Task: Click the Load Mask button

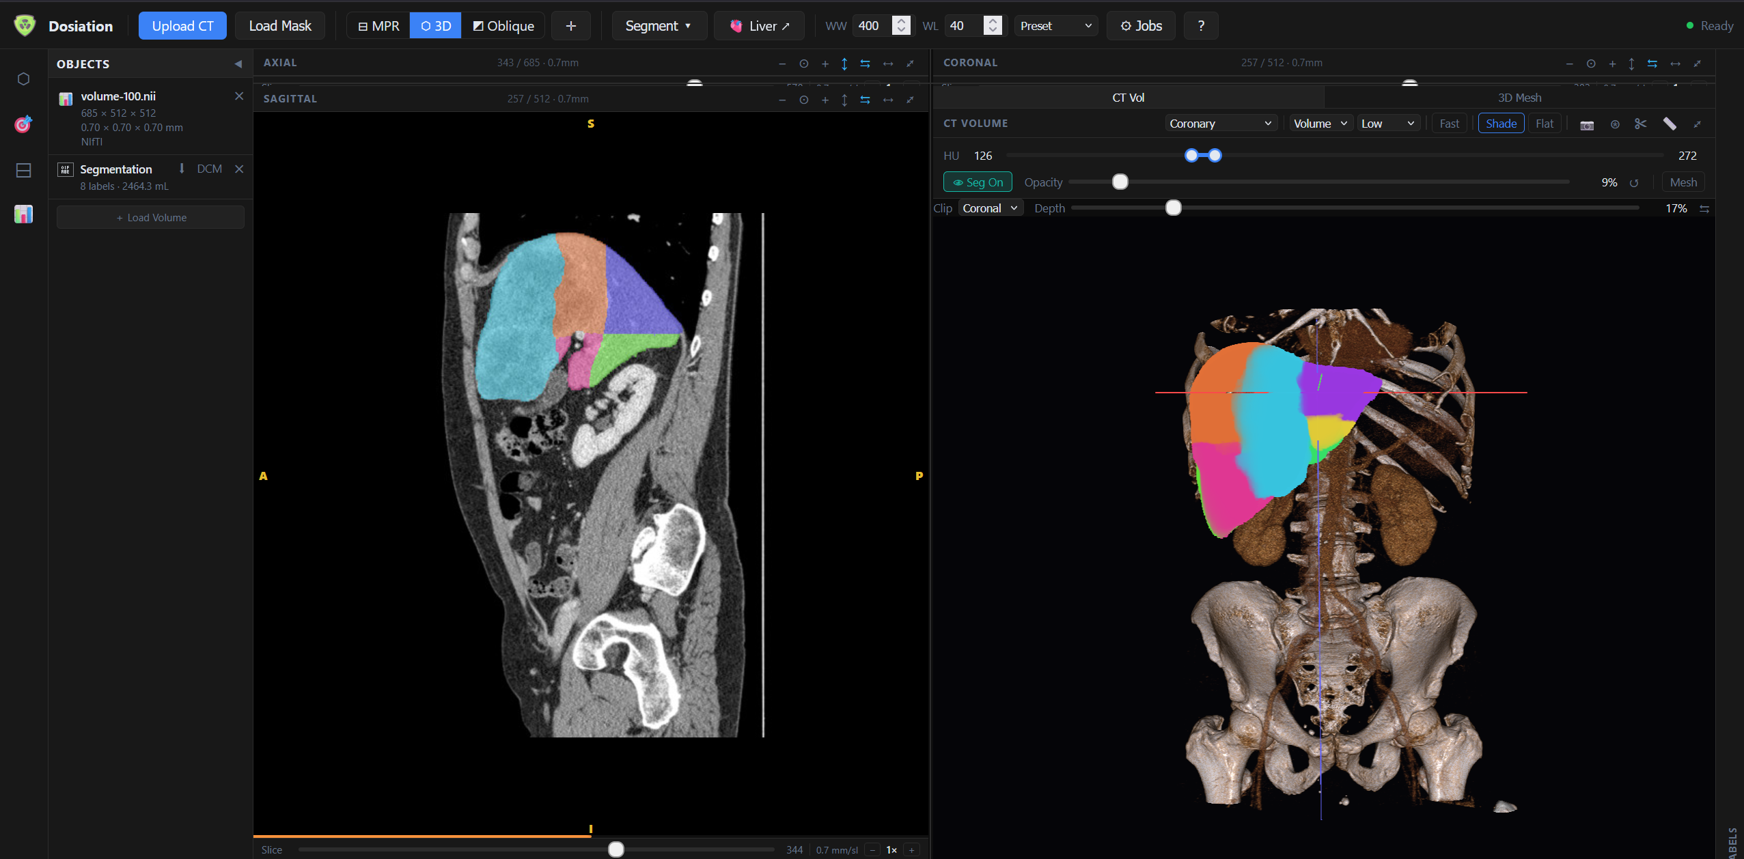Action: click(280, 26)
